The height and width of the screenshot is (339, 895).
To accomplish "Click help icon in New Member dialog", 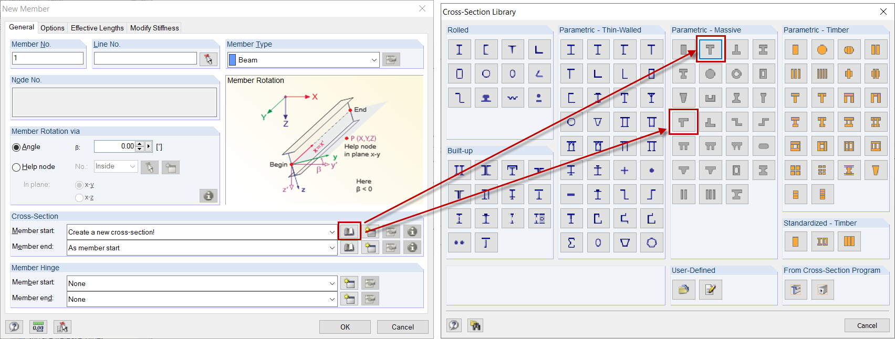I will coord(14,327).
